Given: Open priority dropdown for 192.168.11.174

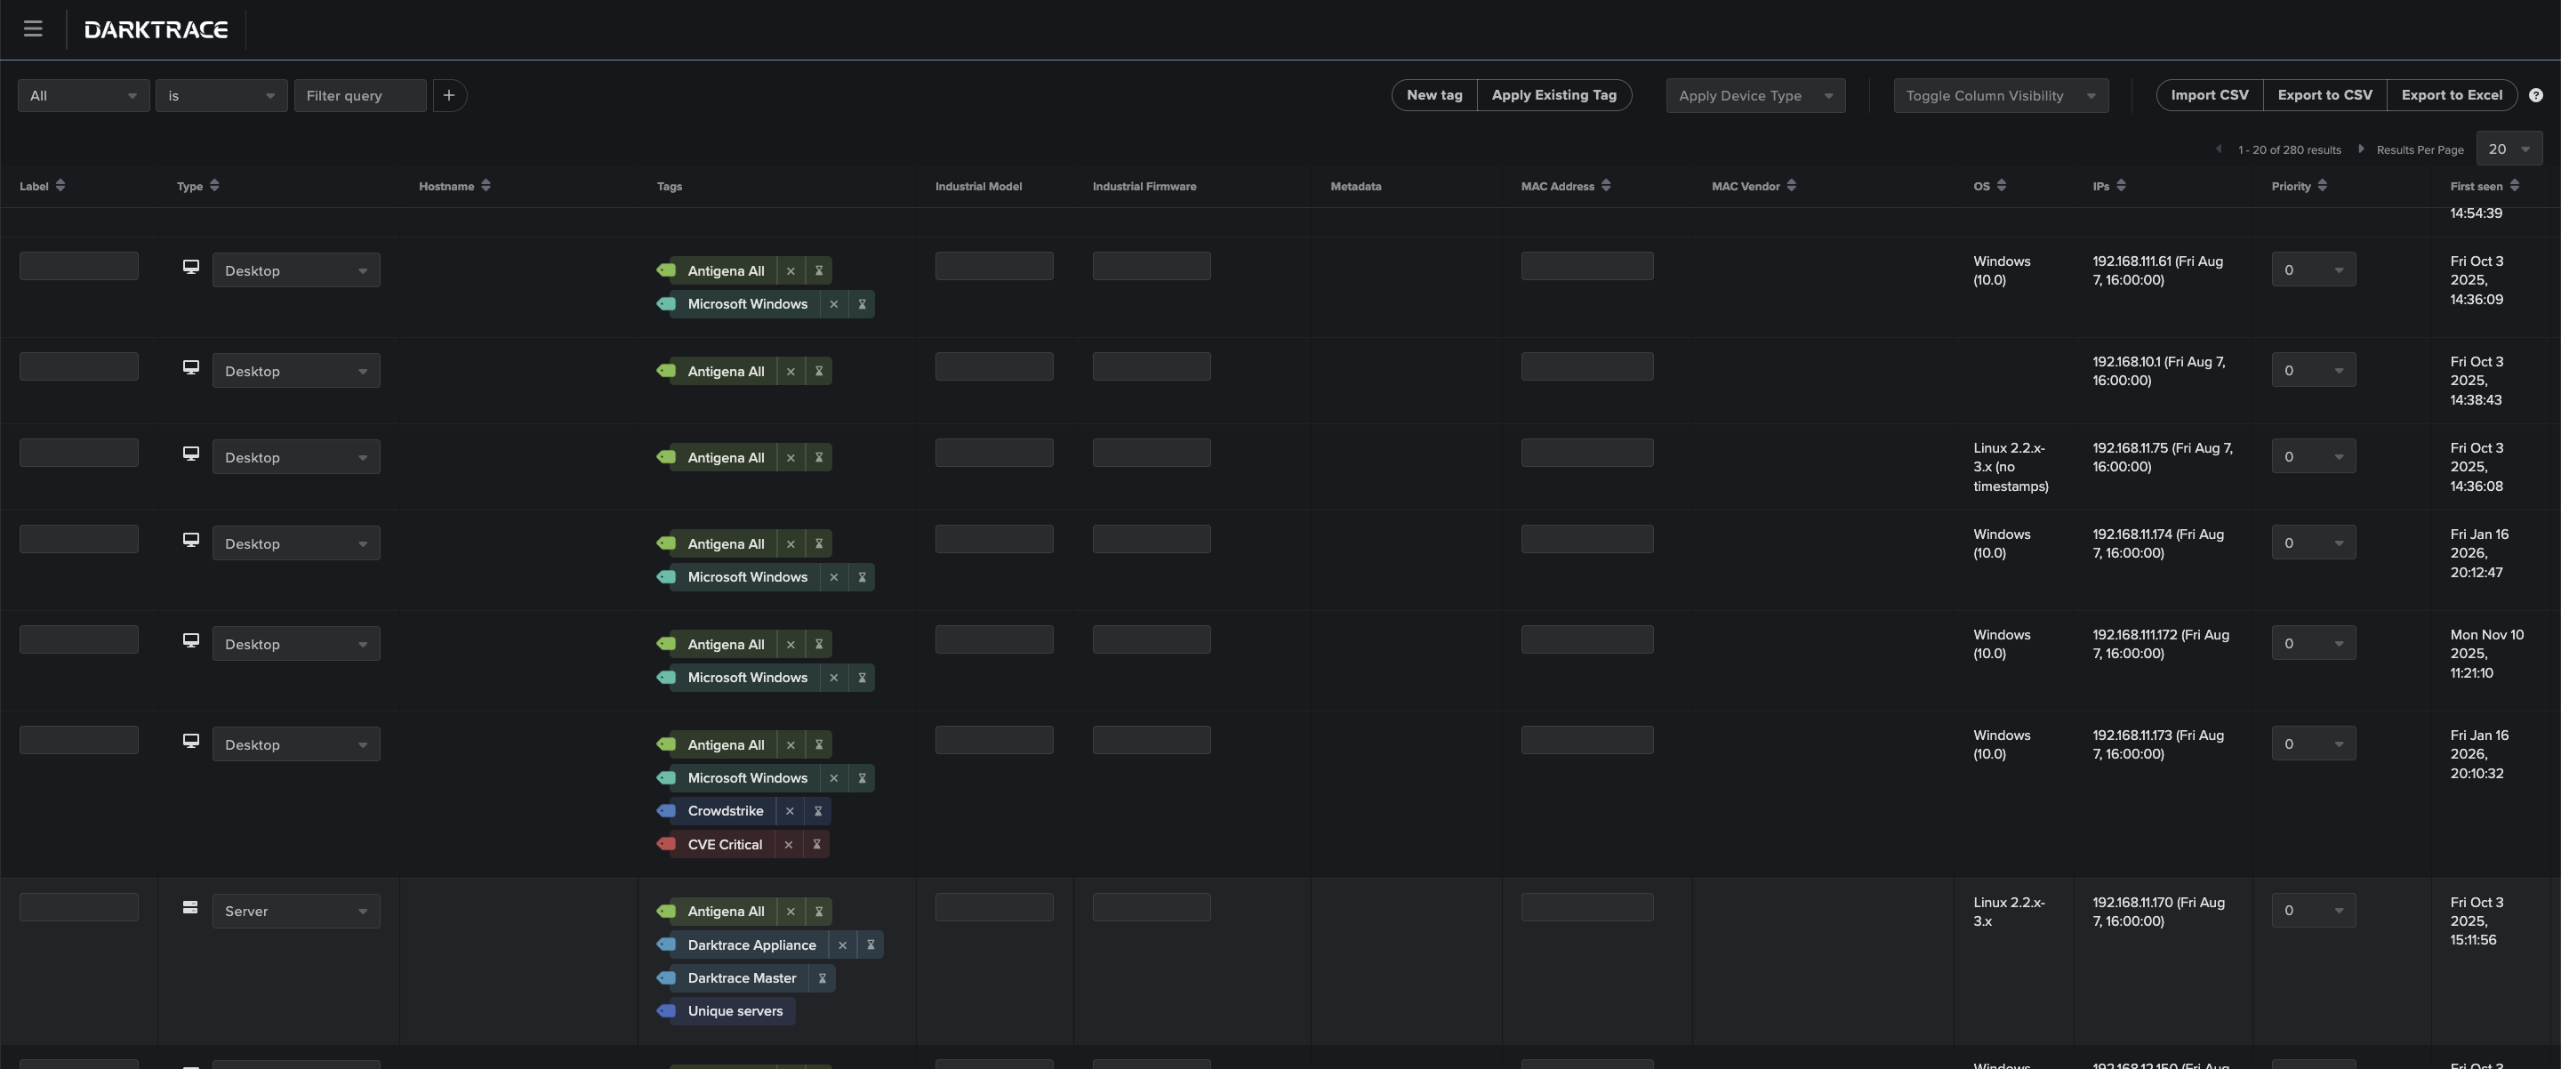Looking at the screenshot, I should click(x=2314, y=543).
